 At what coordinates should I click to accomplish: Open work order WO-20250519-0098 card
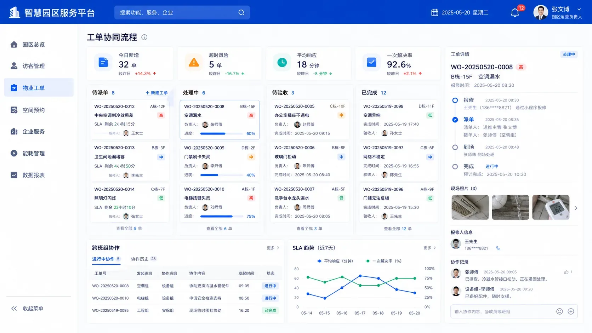pos(399,120)
